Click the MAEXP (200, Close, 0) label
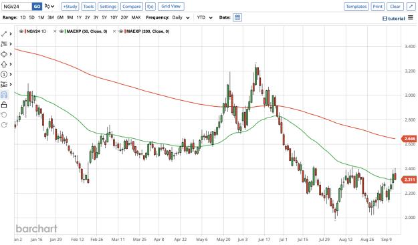This screenshot has height=245, width=418. (x=147, y=31)
